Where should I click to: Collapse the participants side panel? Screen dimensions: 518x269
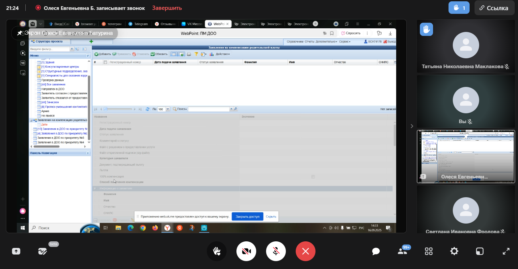coord(412,126)
